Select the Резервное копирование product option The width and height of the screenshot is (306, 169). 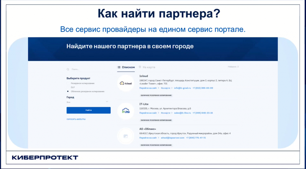(x=82, y=83)
